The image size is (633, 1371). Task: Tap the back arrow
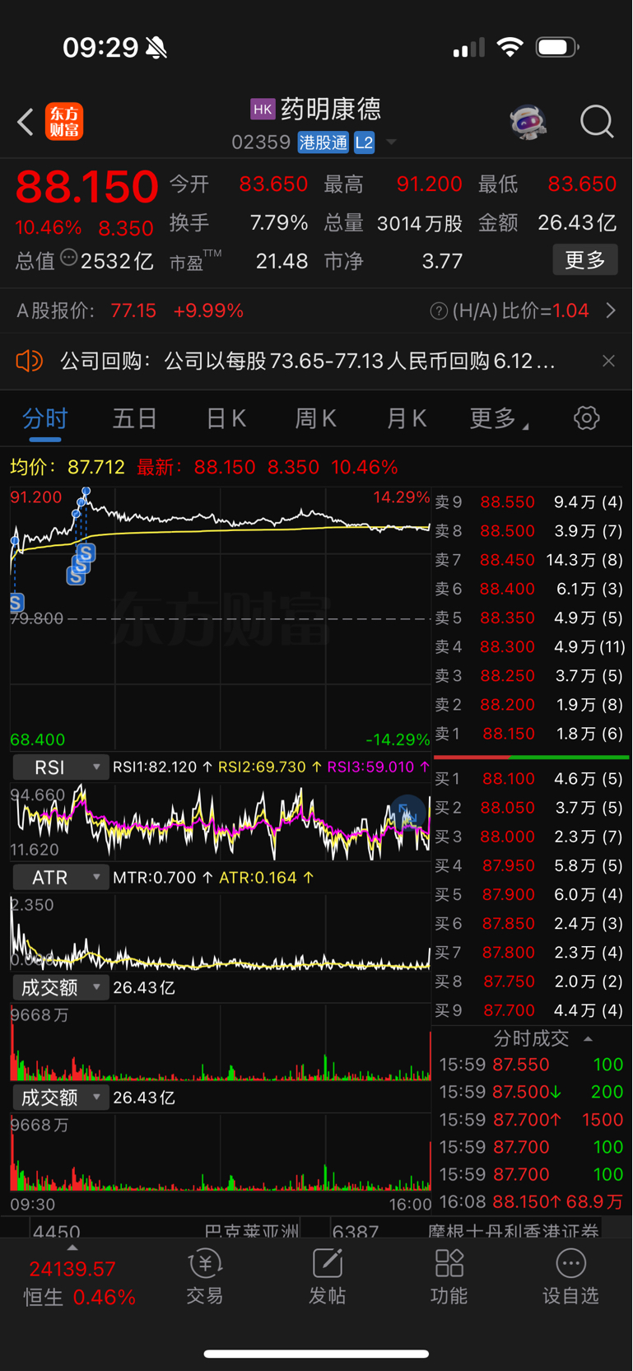[x=26, y=123]
